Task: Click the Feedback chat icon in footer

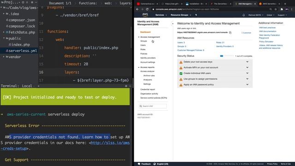Action: [x=139, y=164]
